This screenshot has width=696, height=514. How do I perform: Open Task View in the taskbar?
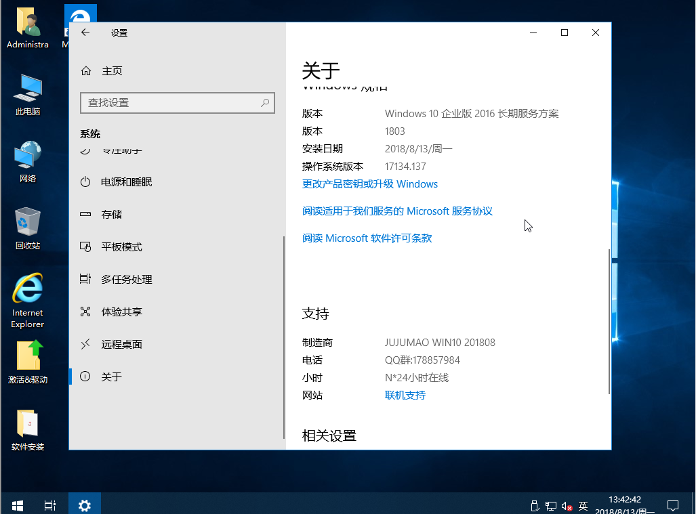tap(50, 505)
